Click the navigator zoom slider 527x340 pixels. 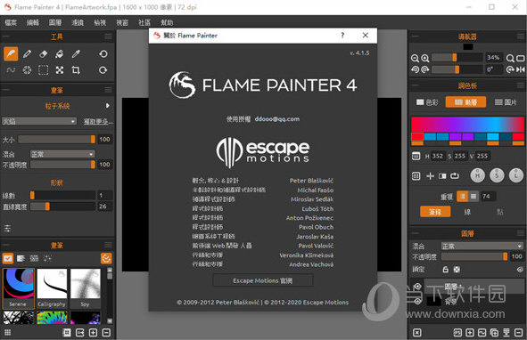click(x=457, y=58)
